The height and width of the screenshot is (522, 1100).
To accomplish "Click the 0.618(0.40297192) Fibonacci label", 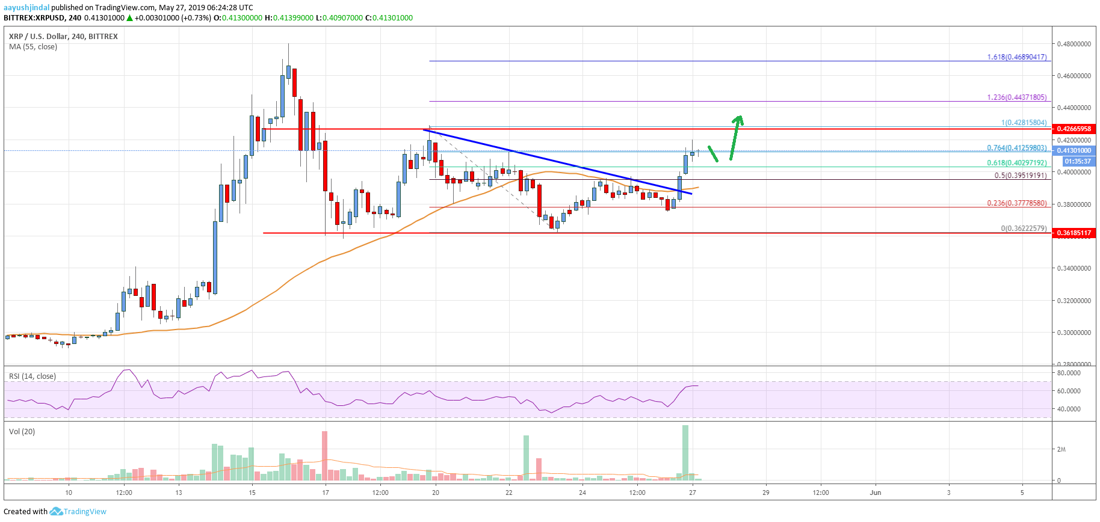I will tap(1017, 163).
